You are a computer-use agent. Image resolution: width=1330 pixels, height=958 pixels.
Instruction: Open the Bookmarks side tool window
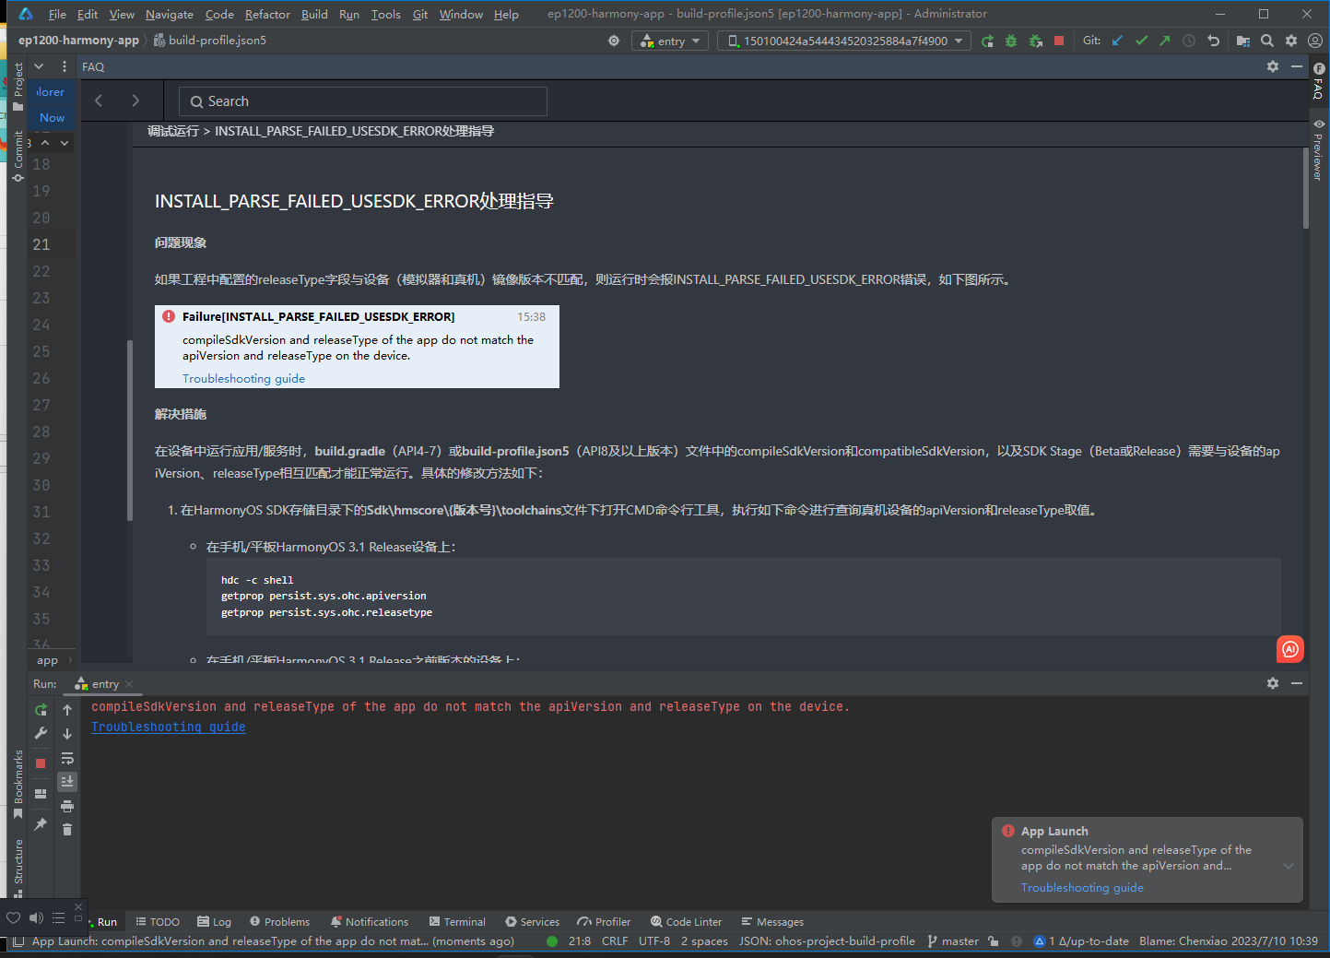coord(18,784)
